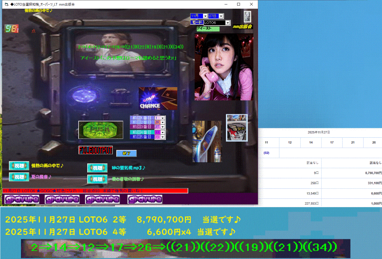Click the green prediction numbers line on screen

pyautogui.click(x=131, y=47)
